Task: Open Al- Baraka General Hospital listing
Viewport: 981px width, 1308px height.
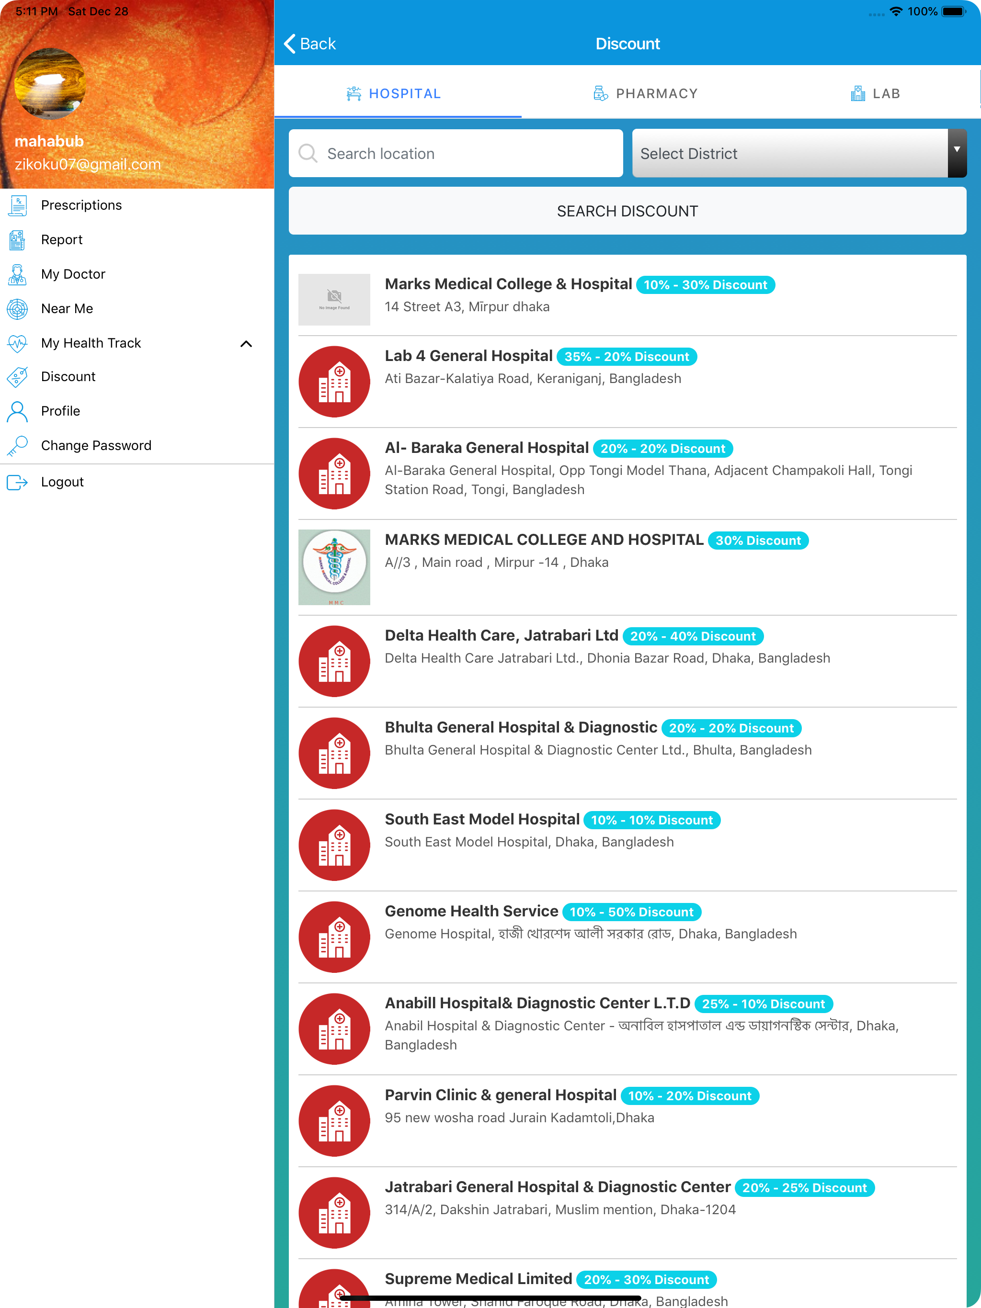Action: pyautogui.click(x=628, y=474)
